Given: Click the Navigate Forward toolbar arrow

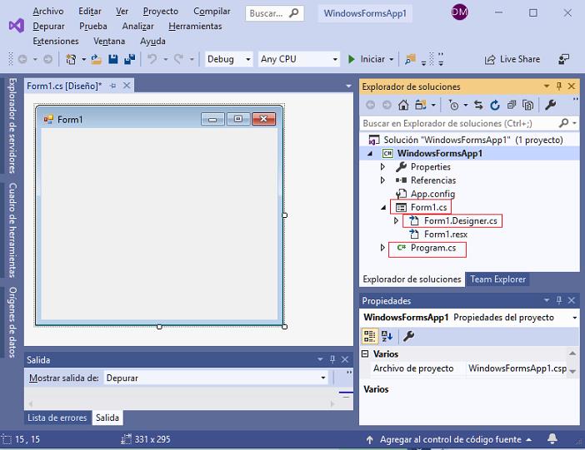Looking at the screenshot, I should (x=47, y=59).
